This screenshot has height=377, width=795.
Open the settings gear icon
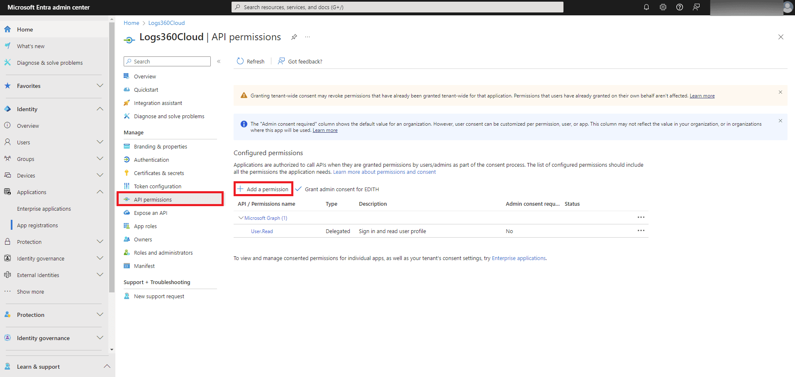(x=663, y=7)
